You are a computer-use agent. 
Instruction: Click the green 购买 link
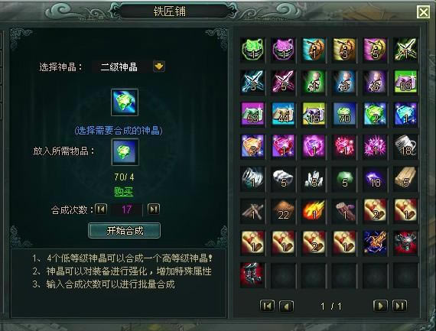[124, 191]
